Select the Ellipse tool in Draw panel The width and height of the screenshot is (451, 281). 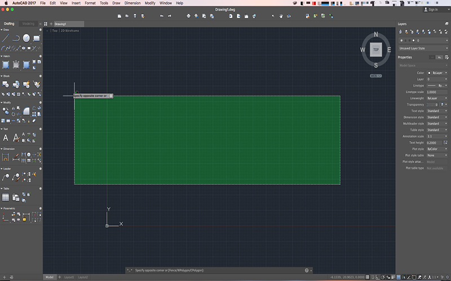click(x=24, y=48)
